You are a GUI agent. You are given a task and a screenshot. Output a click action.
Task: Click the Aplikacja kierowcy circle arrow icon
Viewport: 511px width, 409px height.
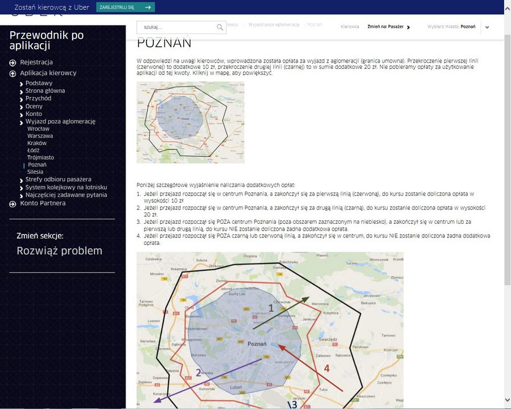(x=12, y=74)
